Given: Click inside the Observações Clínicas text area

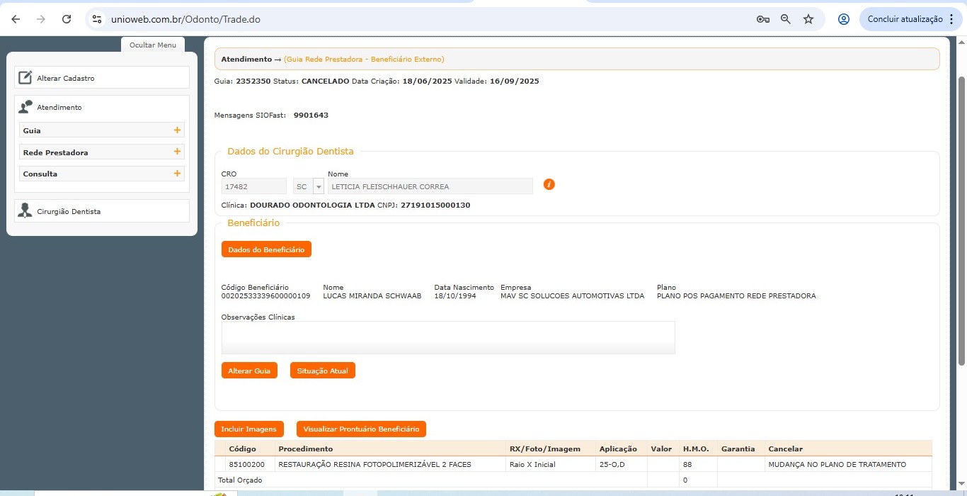Looking at the screenshot, I should click(447, 337).
